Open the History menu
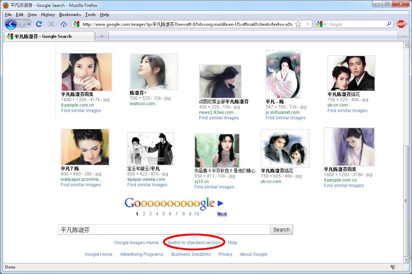 [x=48, y=15]
